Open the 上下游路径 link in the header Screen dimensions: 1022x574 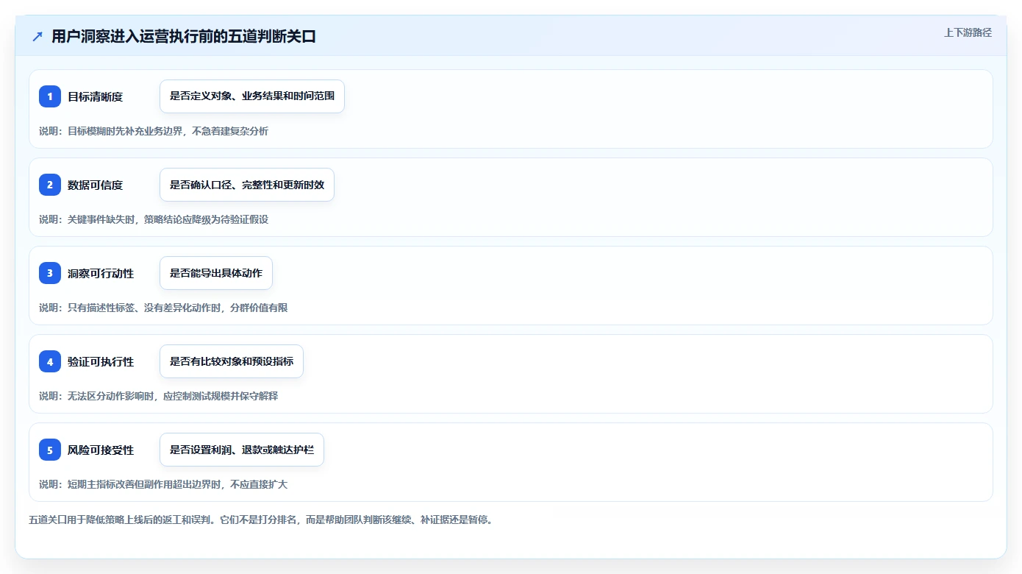point(968,32)
